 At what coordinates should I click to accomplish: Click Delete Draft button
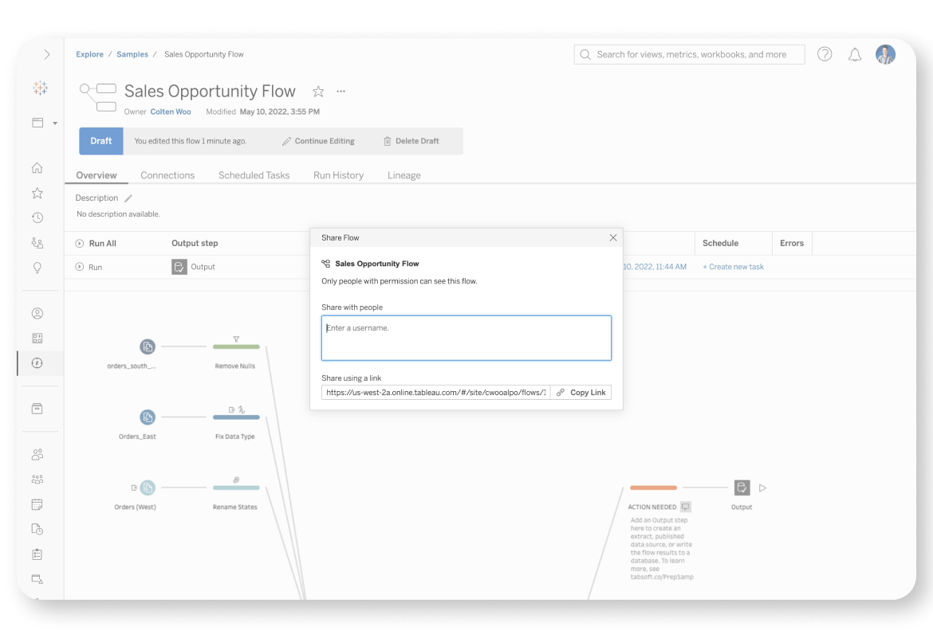[411, 141]
